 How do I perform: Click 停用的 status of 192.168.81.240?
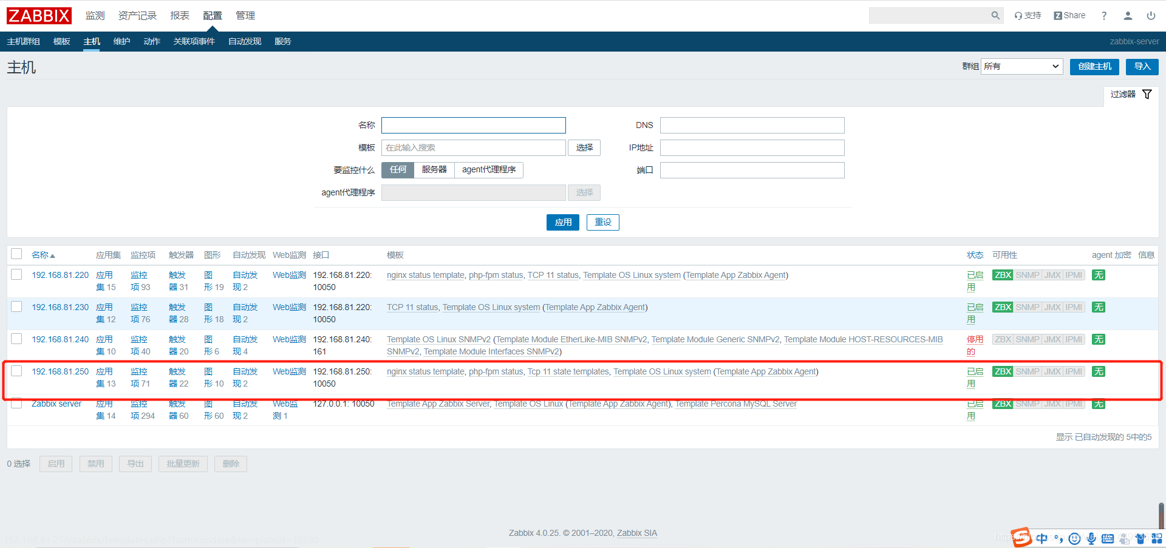point(975,345)
